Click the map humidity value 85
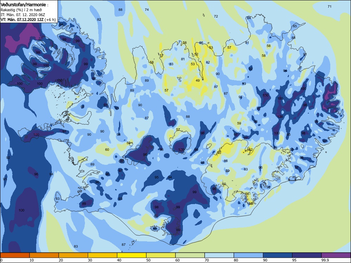Screen dimensions: 351x263 295,26
